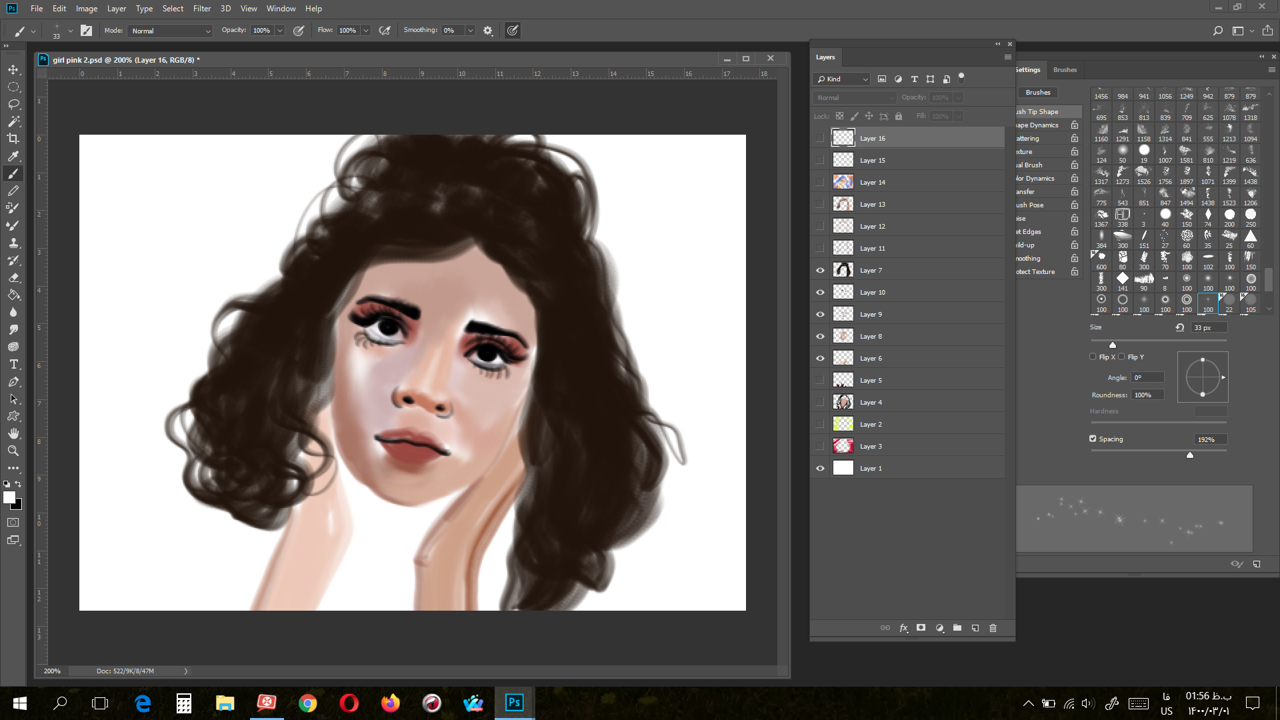Open the smoothing options gear

point(488,31)
